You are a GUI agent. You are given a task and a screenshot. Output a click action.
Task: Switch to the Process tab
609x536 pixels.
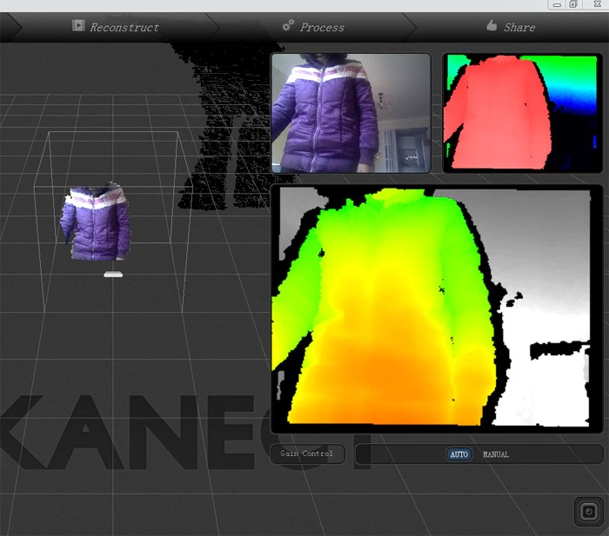(322, 27)
